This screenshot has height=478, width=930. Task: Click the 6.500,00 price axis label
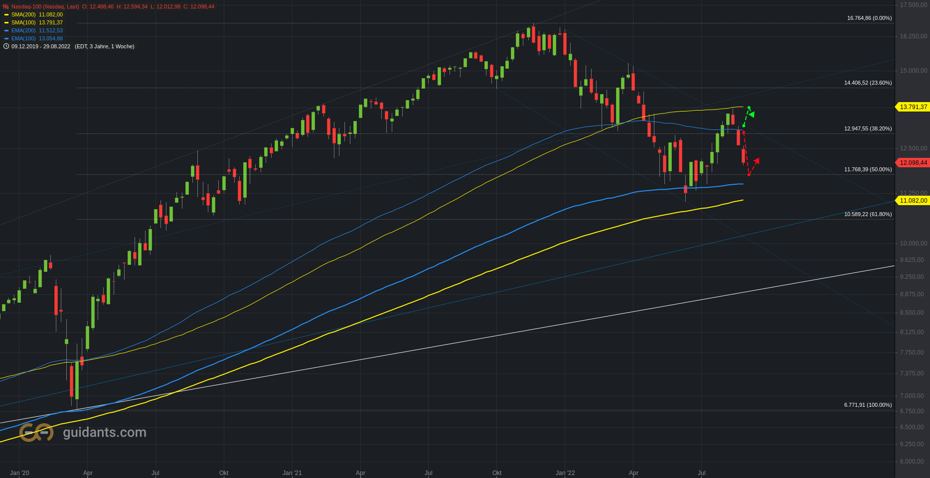click(x=912, y=427)
